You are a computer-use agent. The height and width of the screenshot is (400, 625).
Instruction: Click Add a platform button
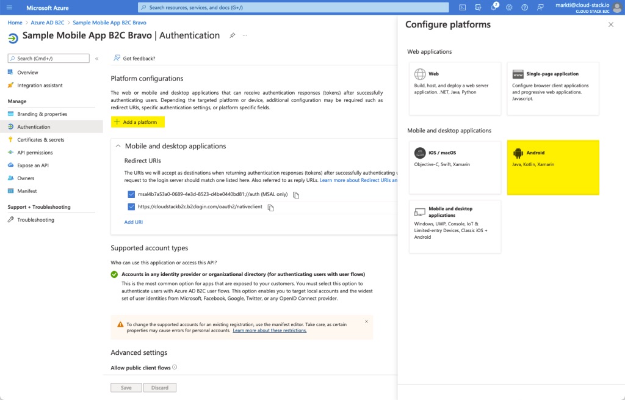click(137, 122)
